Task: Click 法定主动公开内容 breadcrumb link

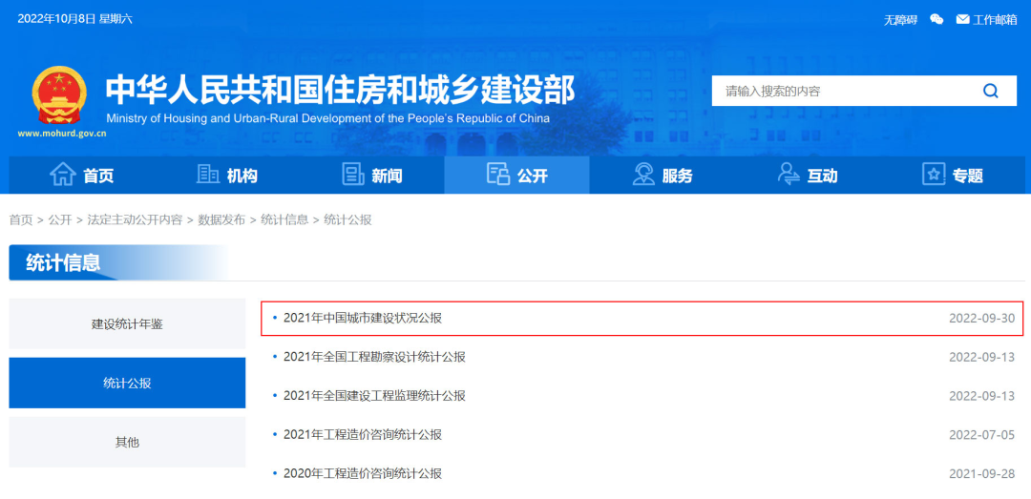Action: point(135,219)
